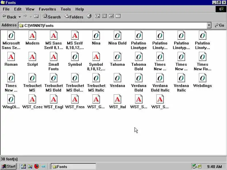Click the address bar path field

click(113, 25)
